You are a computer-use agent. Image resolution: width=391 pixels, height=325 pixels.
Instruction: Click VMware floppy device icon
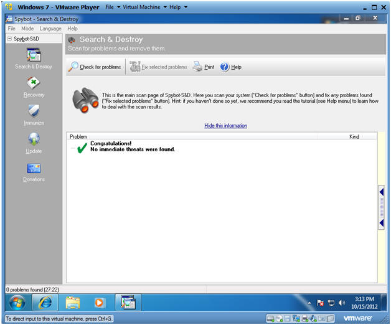[287, 318]
